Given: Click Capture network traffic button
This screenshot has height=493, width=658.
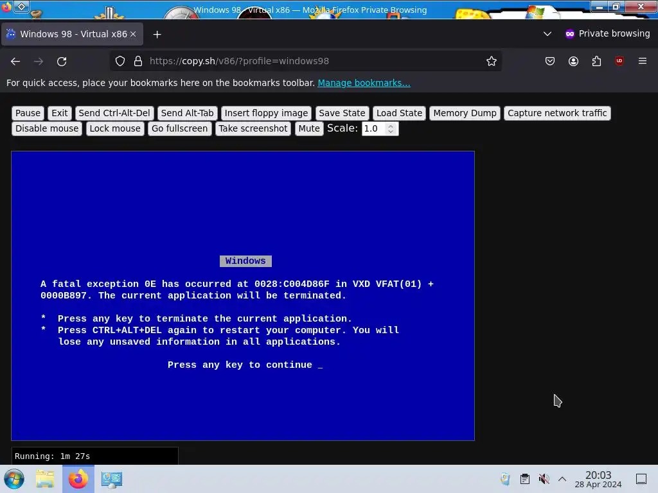Looking at the screenshot, I should click(557, 113).
